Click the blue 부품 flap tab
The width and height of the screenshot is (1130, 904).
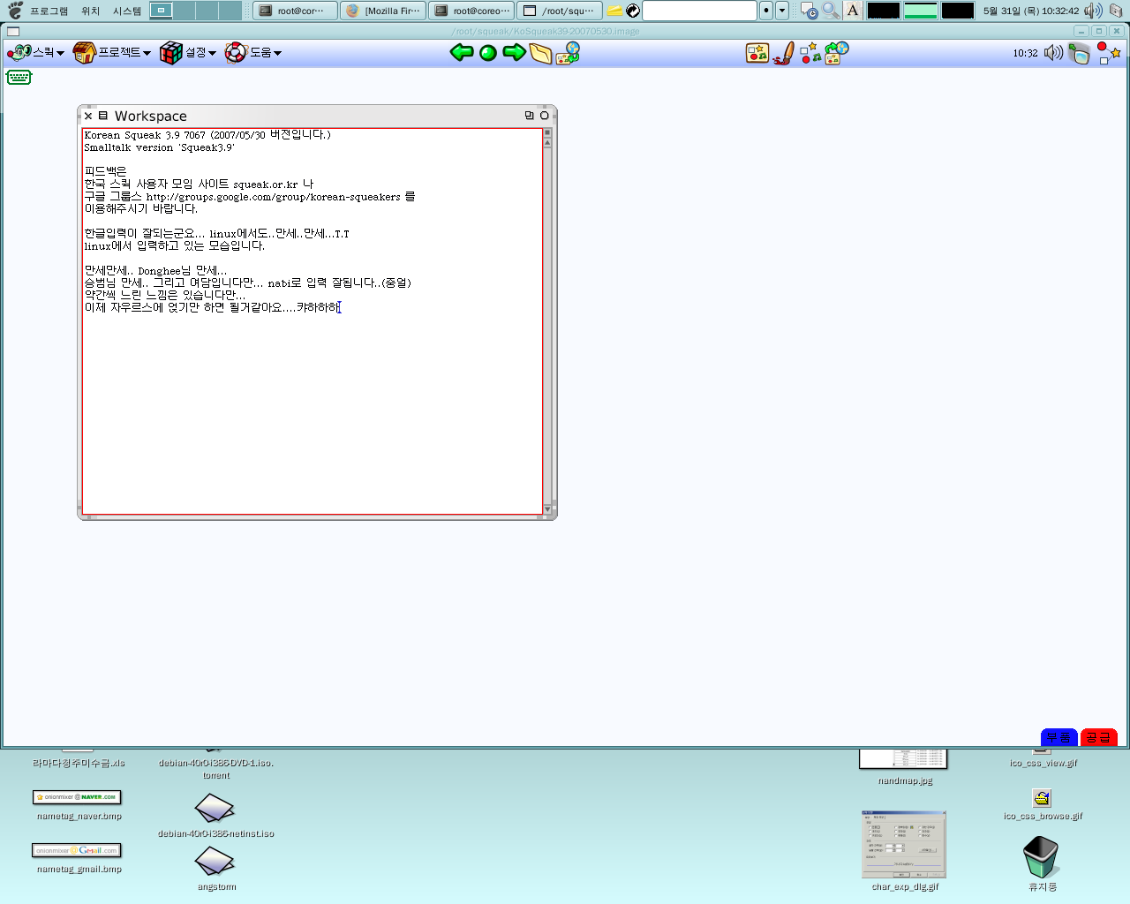[x=1058, y=737]
